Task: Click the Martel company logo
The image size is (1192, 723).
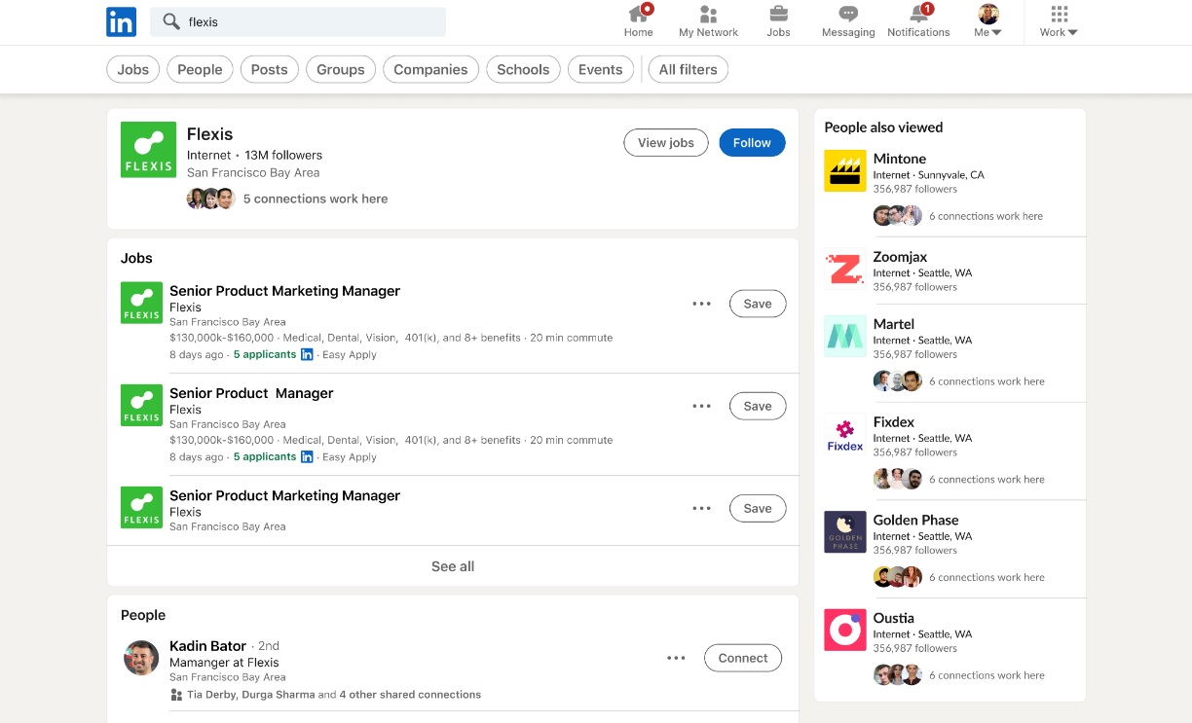Action: pyautogui.click(x=845, y=336)
